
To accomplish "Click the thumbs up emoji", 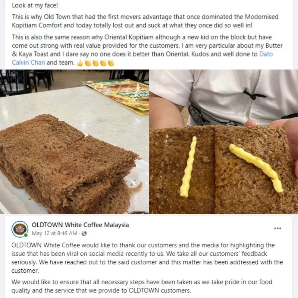I will pos(80,63).
